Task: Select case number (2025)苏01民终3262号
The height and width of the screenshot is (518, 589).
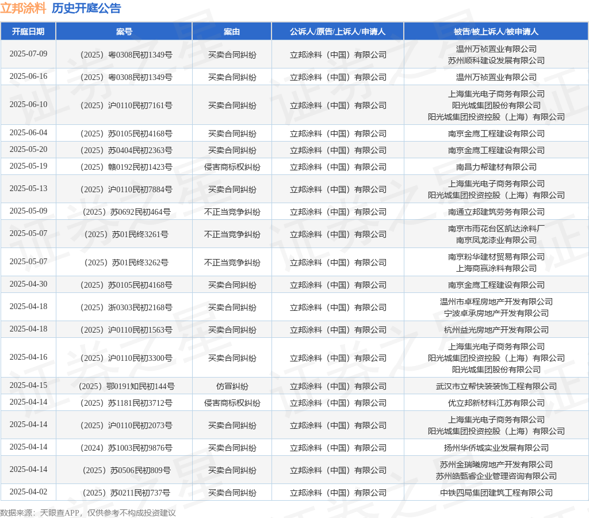Action: coord(126,262)
